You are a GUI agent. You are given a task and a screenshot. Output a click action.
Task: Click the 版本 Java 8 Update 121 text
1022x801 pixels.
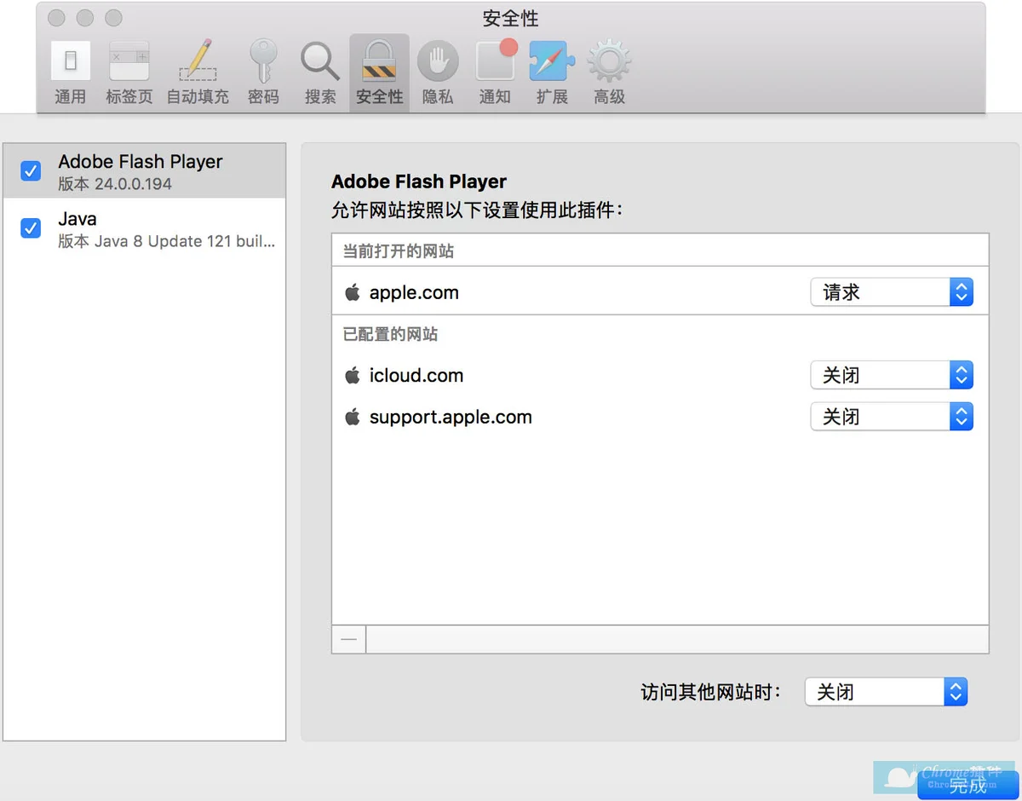167,241
